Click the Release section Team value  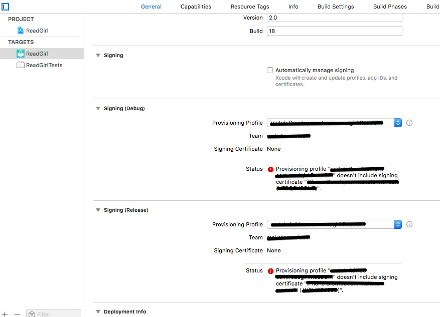288,237
